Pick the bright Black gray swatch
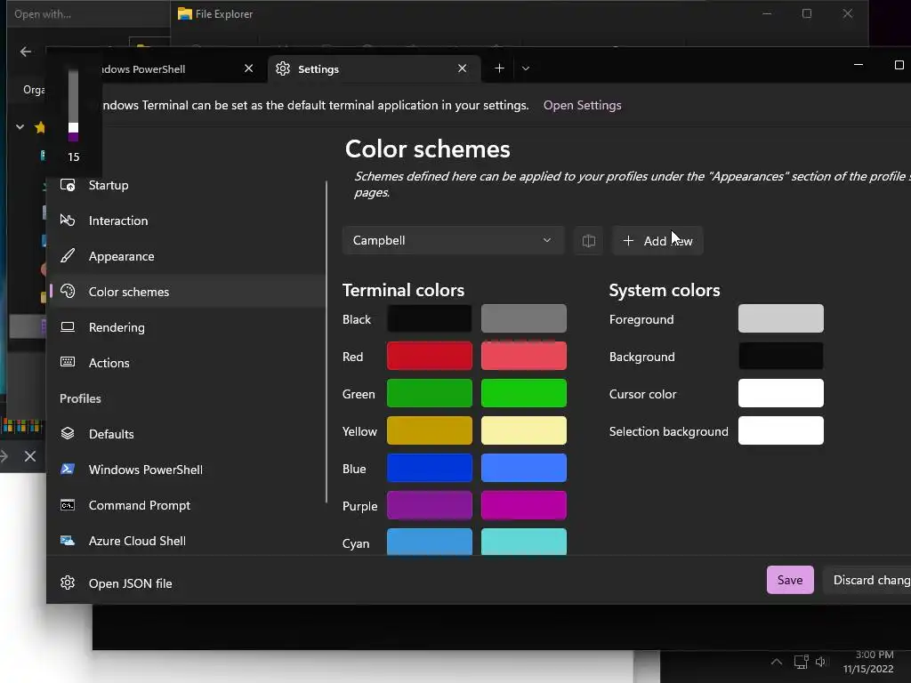Image resolution: width=911 pixels, height=683 pixels. (523, 318)
